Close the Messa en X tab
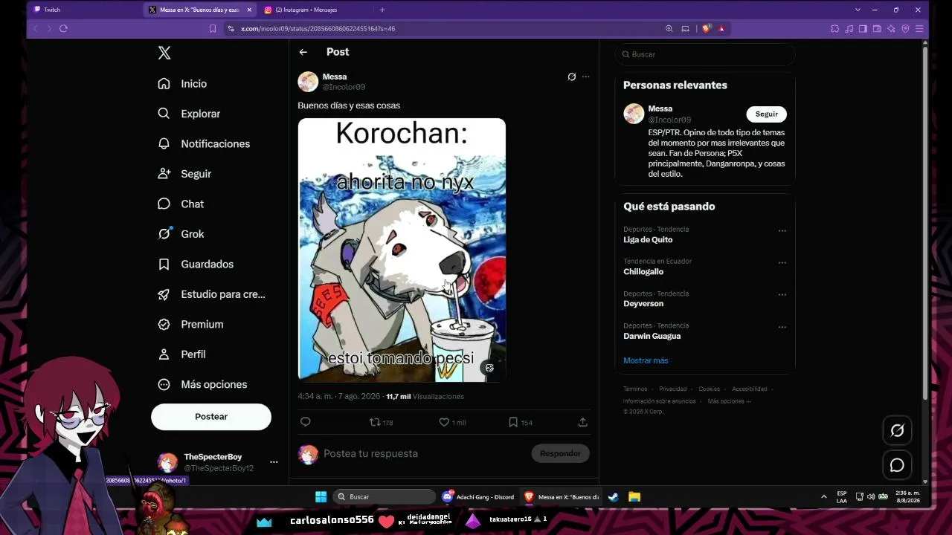This screenshot has height=535, width=952. tap(248, 10)
